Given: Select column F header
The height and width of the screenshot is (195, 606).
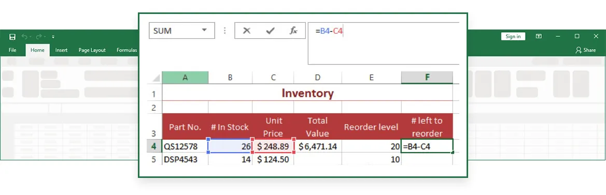Looking at the screenshot, I should pyautogui.click(x=427, y=78).
